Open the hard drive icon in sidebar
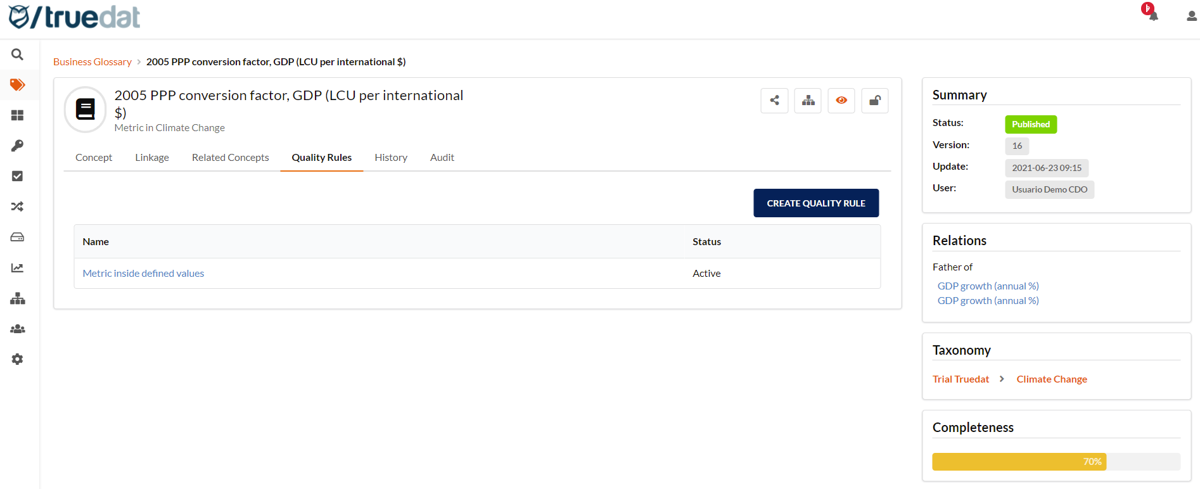The image size is (1200, 489). (x=17, y=237)
